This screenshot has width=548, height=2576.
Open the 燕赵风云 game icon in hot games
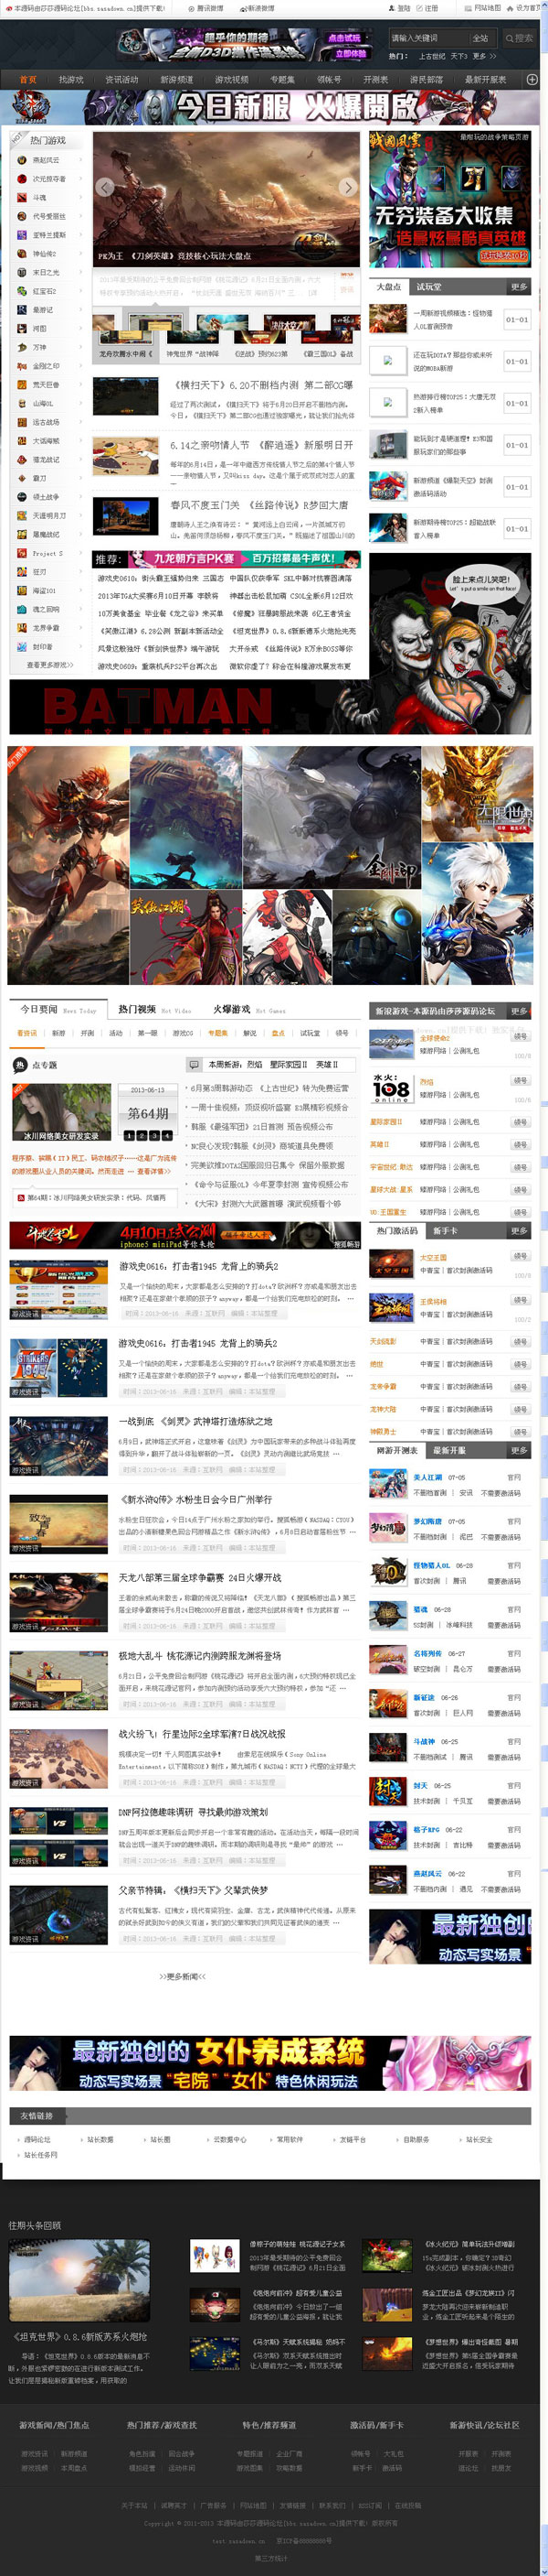(x=22, y=160)
